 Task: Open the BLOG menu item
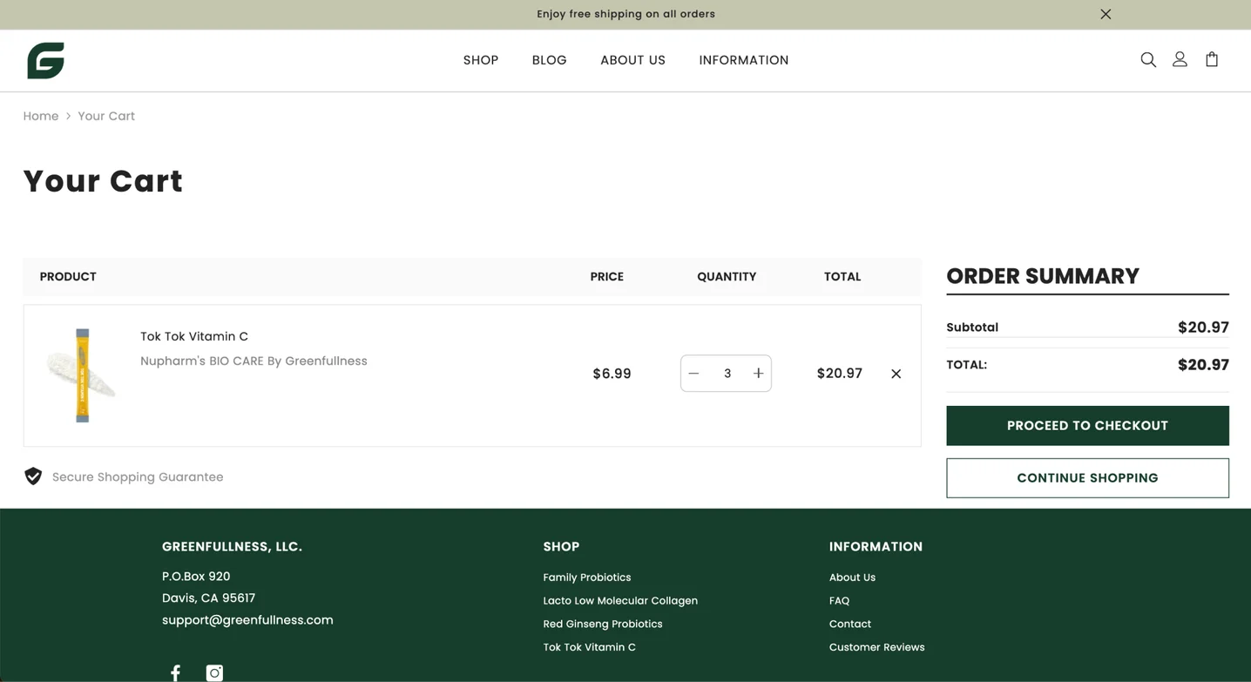(x=550, y=60)
